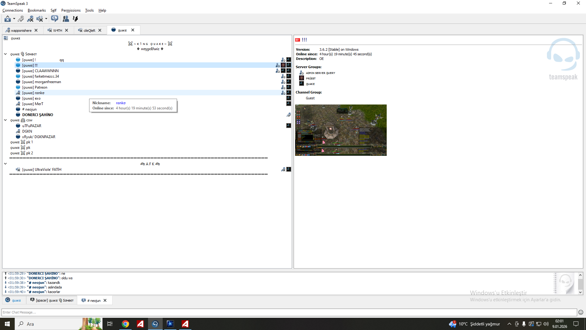Viewport: 586px width, 330px height.
Task: Open the Contacts list toolbar icon
Action: tap(66, 19)
